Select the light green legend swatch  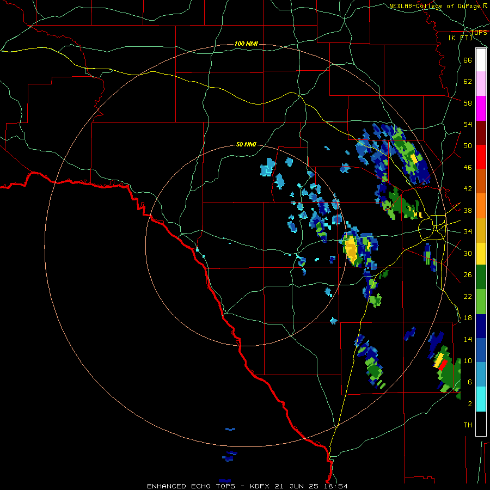click(x=481, y=302)
